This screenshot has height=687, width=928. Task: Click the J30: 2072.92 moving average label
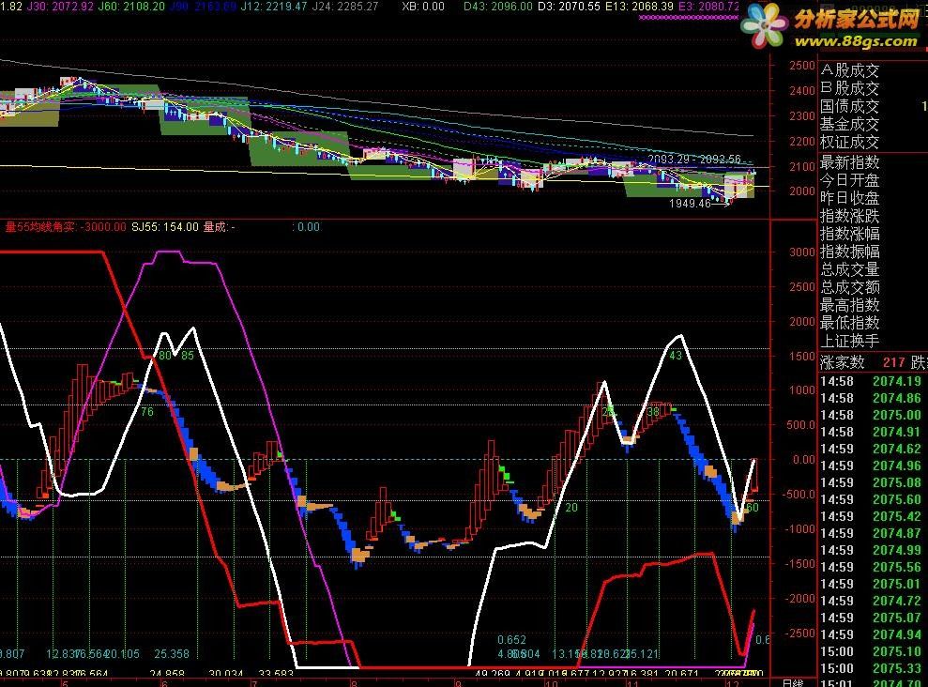(x=60, y=7)
